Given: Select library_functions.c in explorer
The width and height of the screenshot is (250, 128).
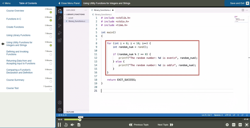Looking at the screenshot, I should [x=76, y=21].
